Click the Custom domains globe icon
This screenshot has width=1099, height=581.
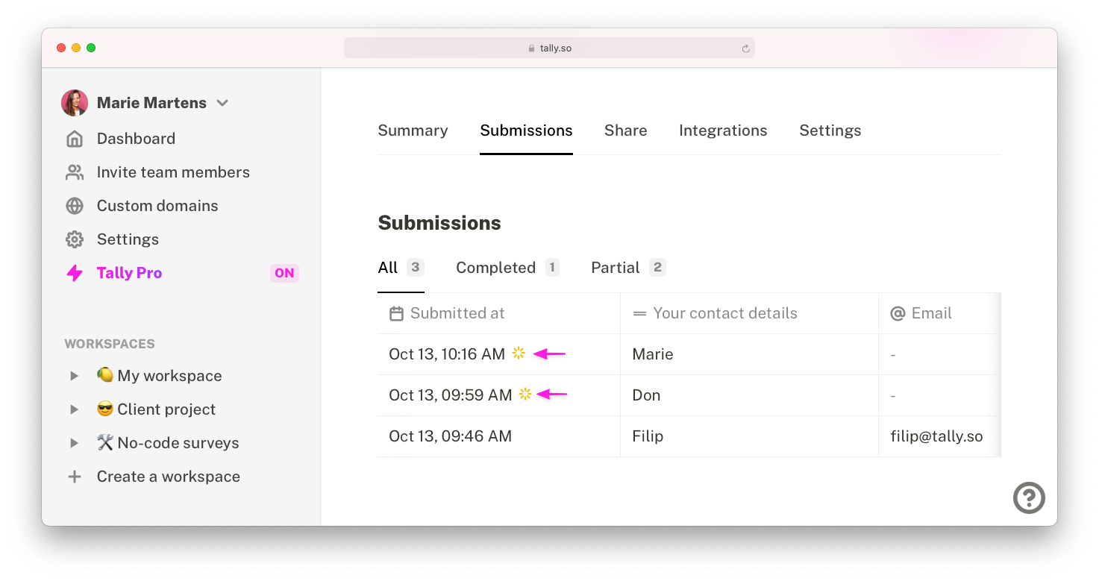point(74,206)
